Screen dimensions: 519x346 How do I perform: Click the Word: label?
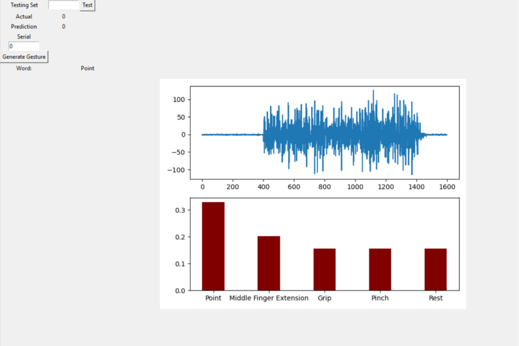point(24,69)
